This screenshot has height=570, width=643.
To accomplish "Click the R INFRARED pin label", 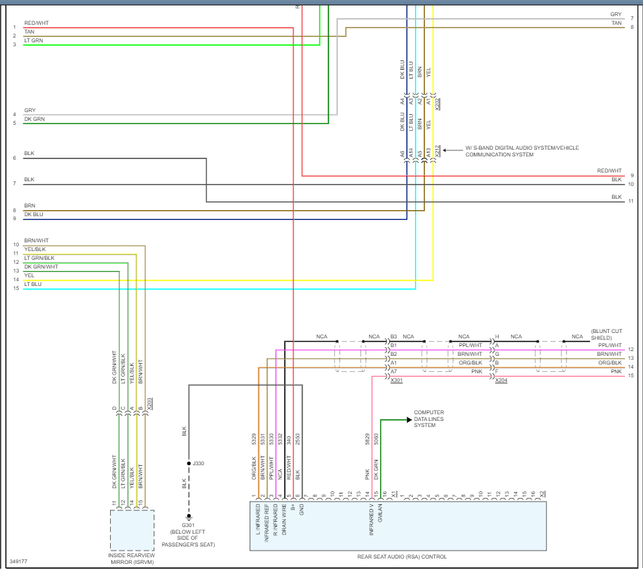I will point(275,520).
